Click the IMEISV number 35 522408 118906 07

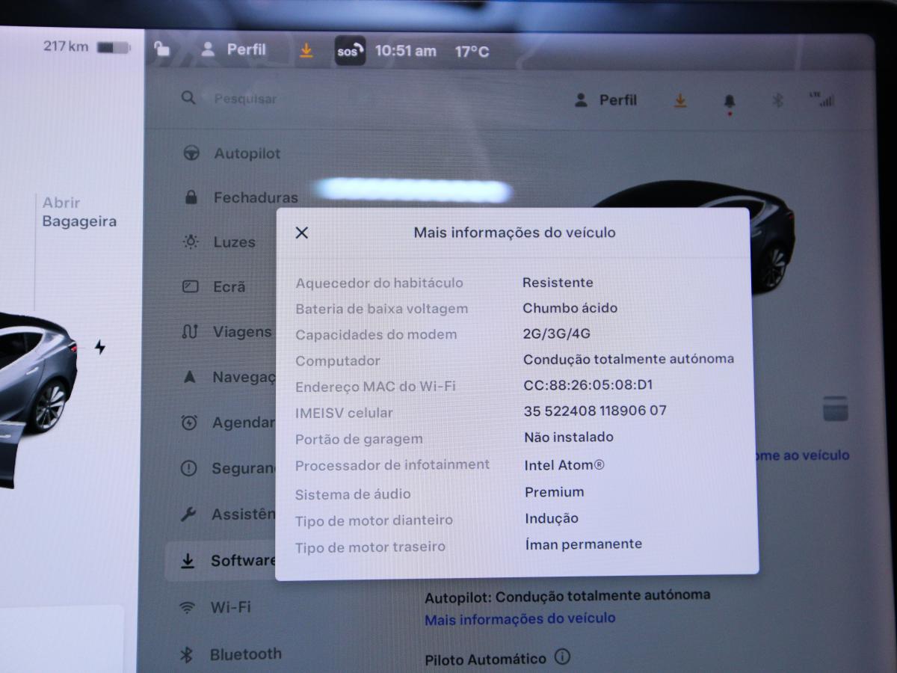click(x=595, y=411)
